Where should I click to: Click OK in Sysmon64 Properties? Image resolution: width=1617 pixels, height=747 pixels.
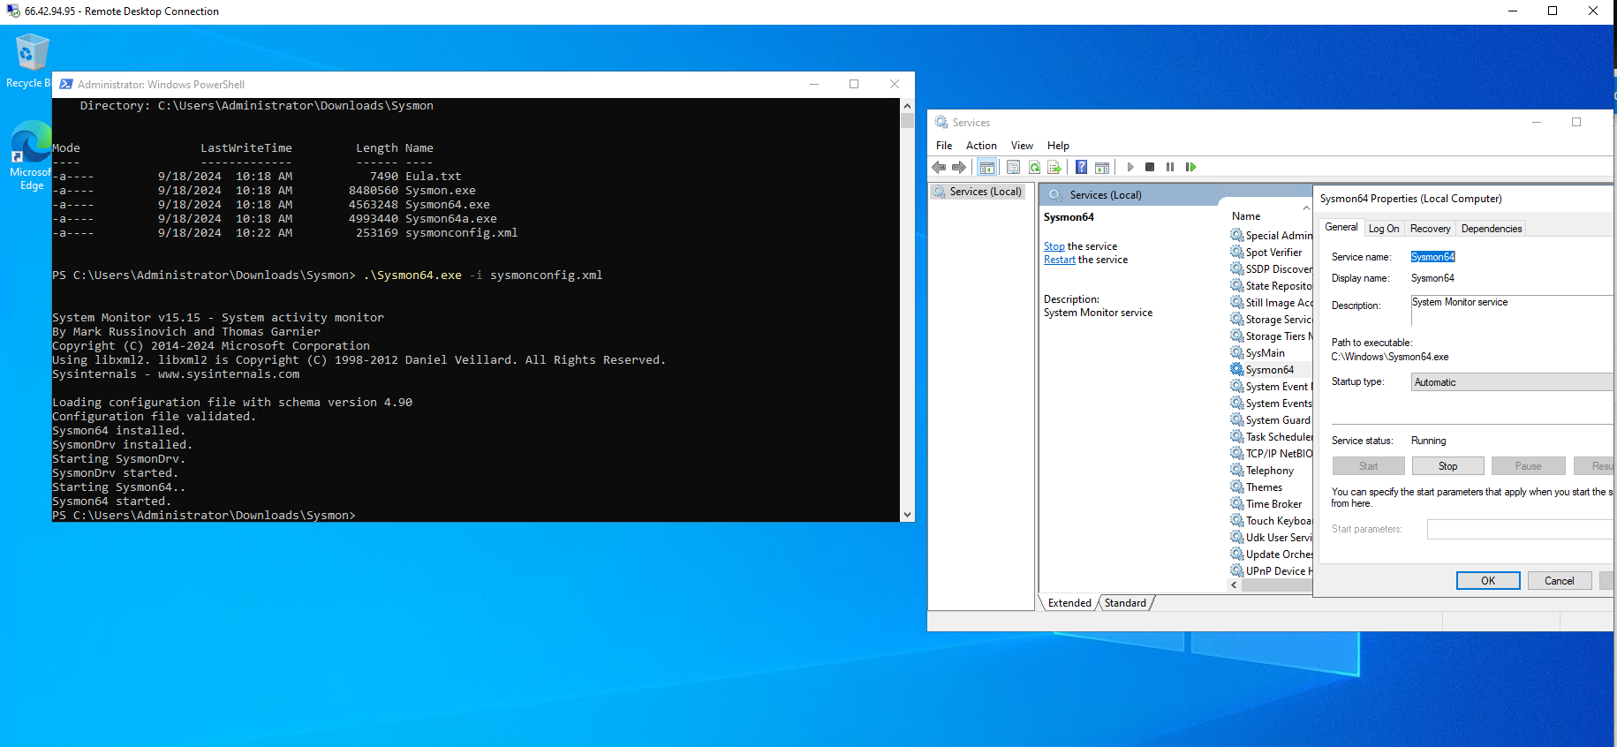1488,581
